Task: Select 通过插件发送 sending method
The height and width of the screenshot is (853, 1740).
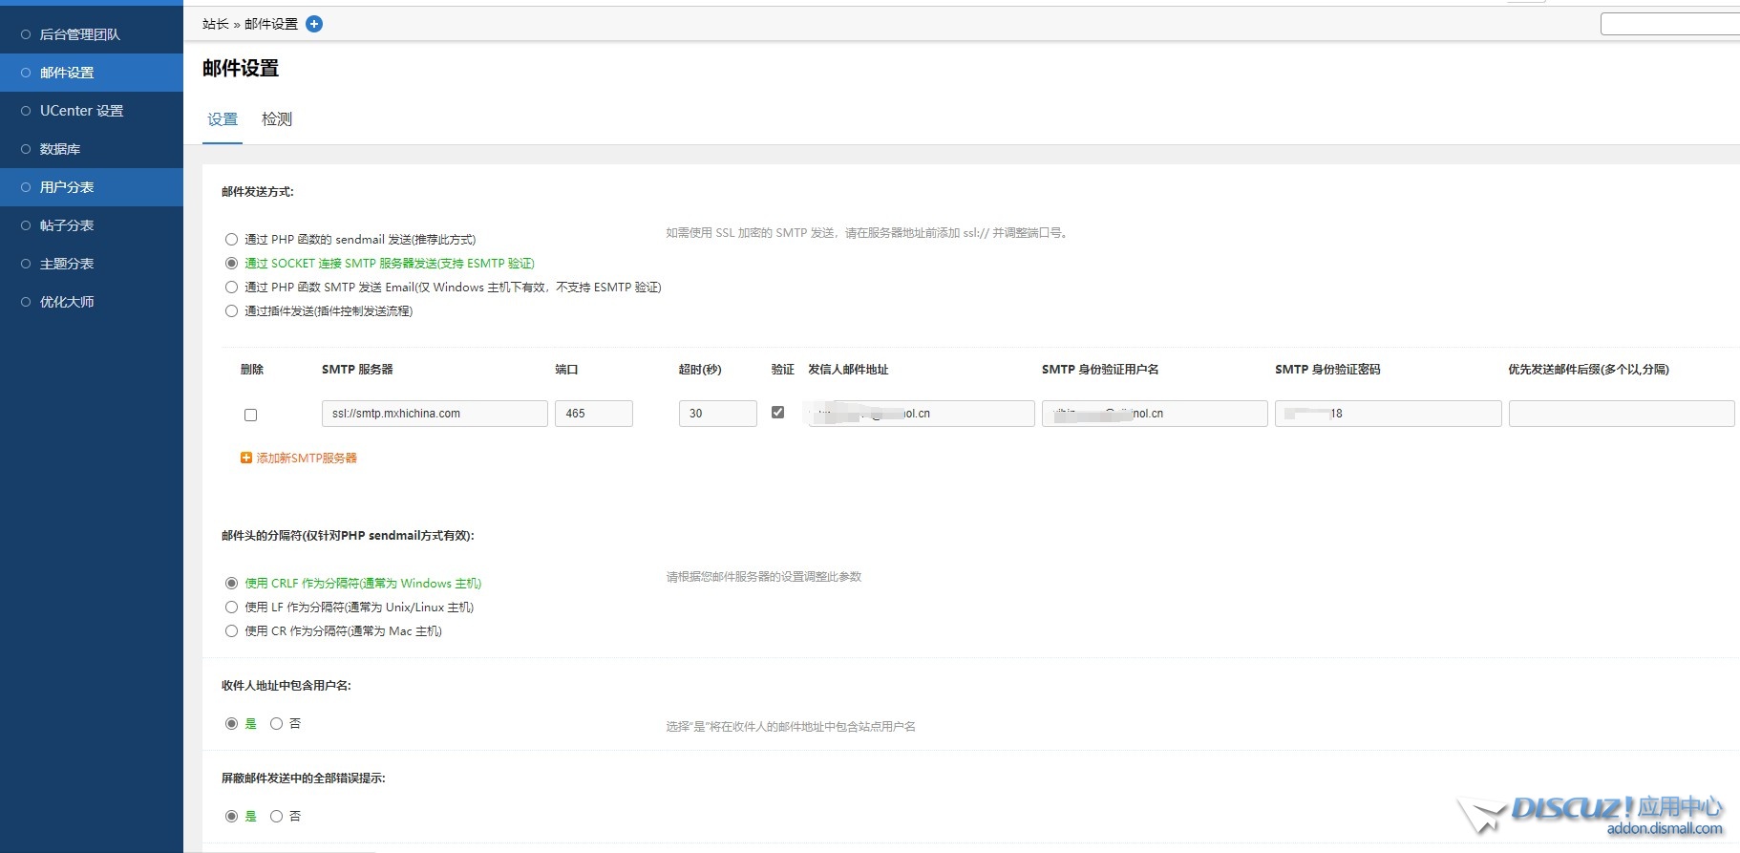Action: click(231, 311)
